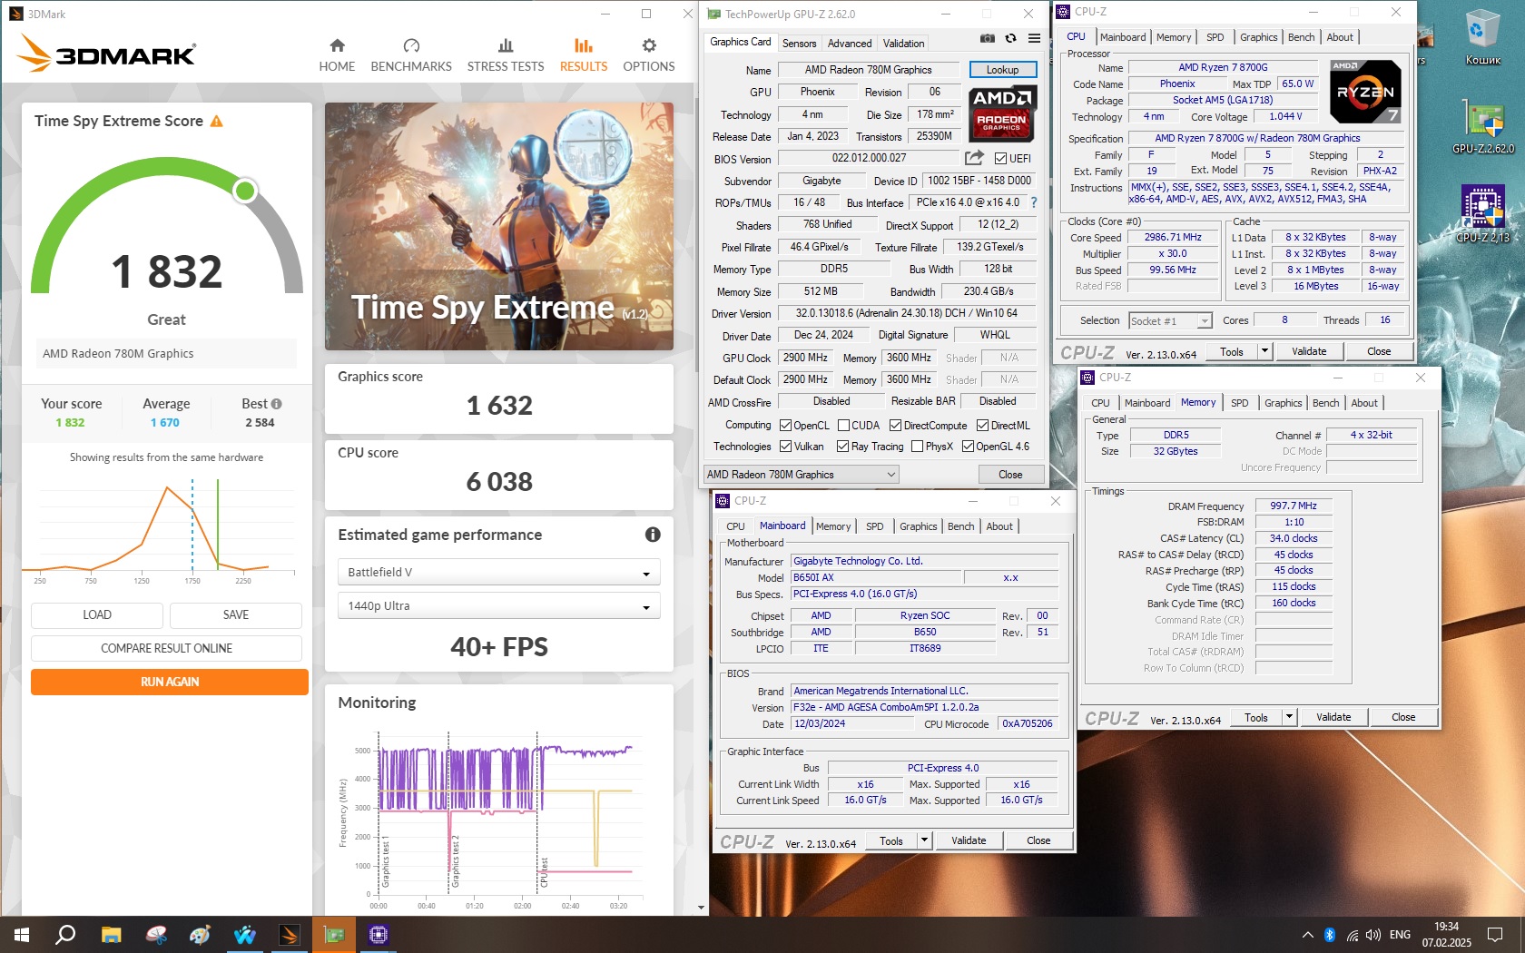Click the Bus Interface question mark
Image resolution: width=1525 pixels, height=953 pixels.
(x=1033, y=202)
